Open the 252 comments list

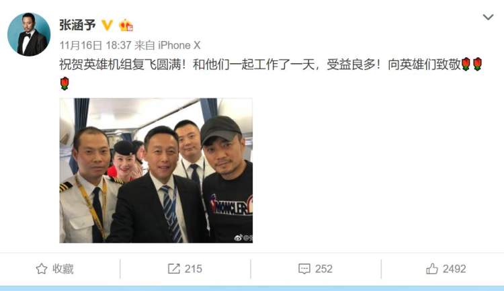(x=324, y=269)
